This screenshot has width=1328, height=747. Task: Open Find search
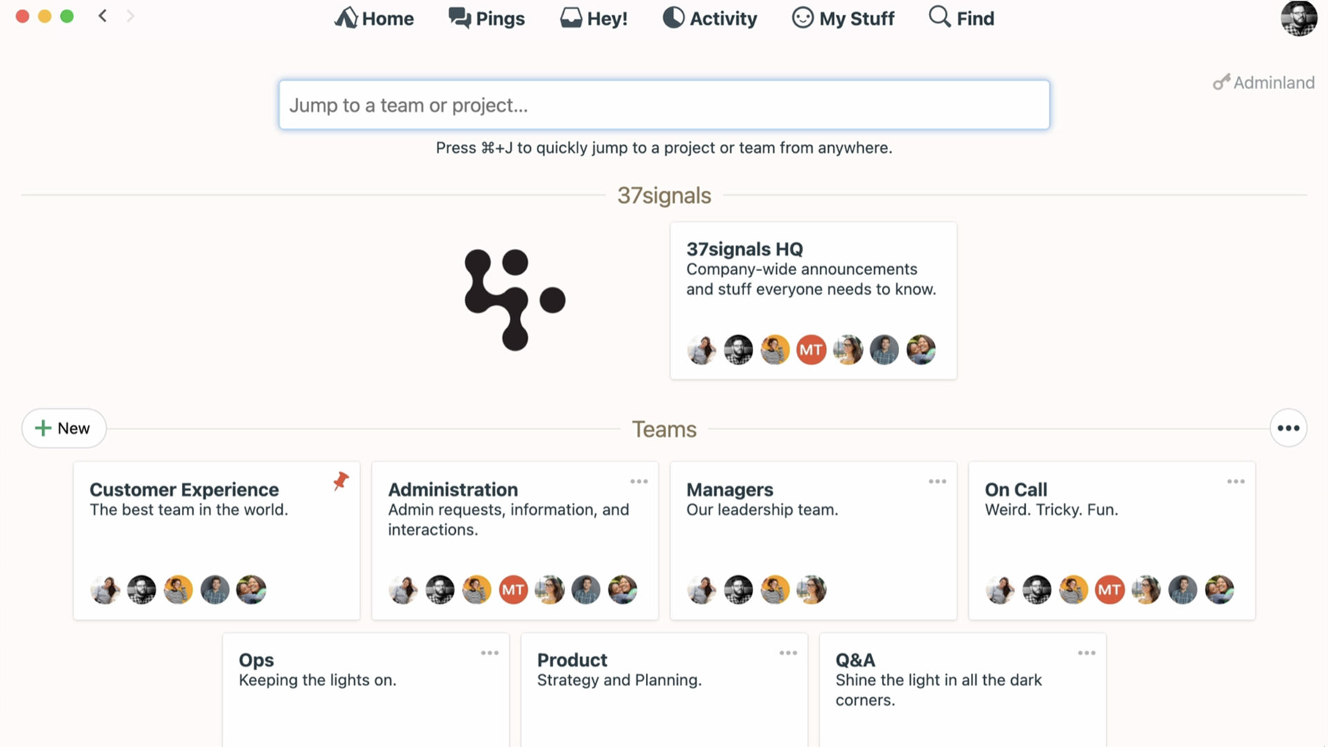tap(962, 19)
